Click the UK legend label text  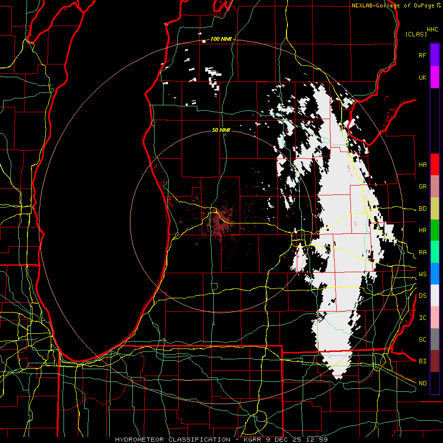pos(422,77)
